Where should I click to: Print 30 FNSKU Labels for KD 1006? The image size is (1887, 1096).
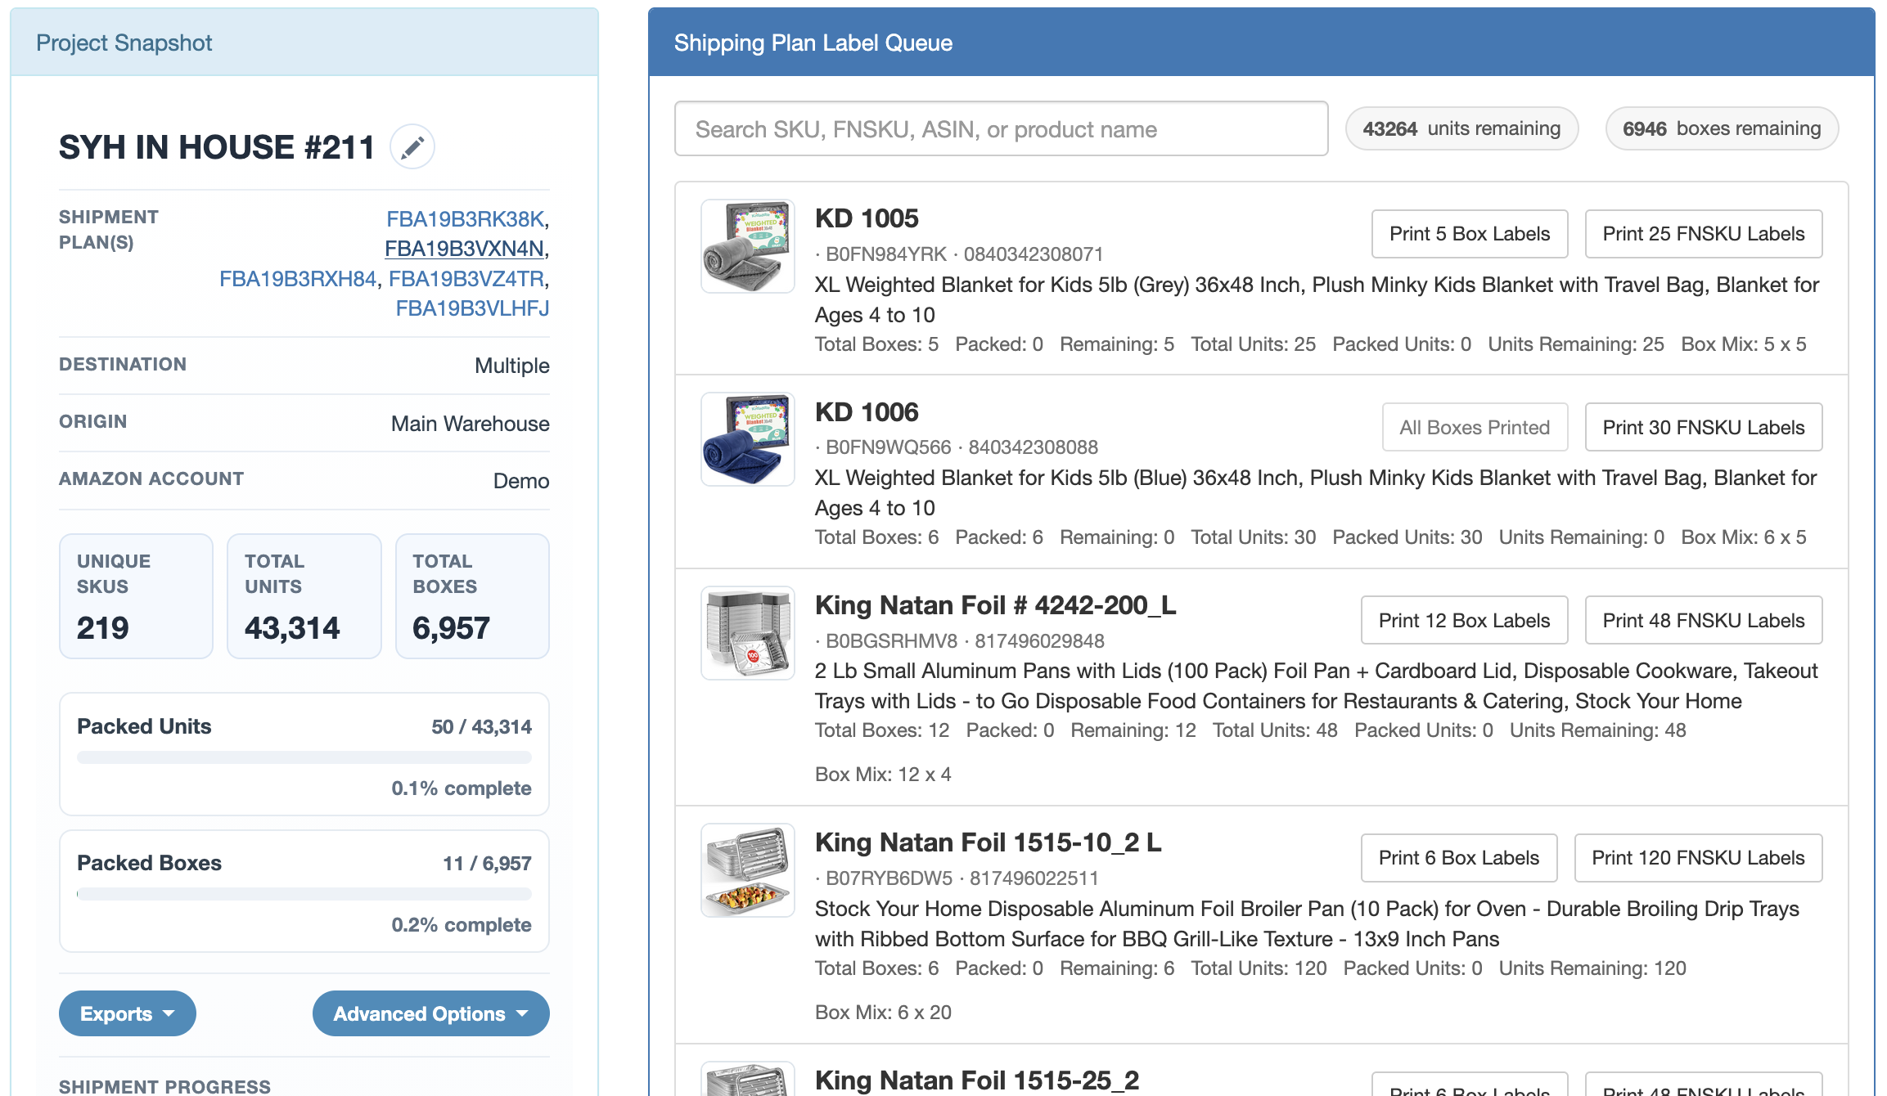(1704, 427)
